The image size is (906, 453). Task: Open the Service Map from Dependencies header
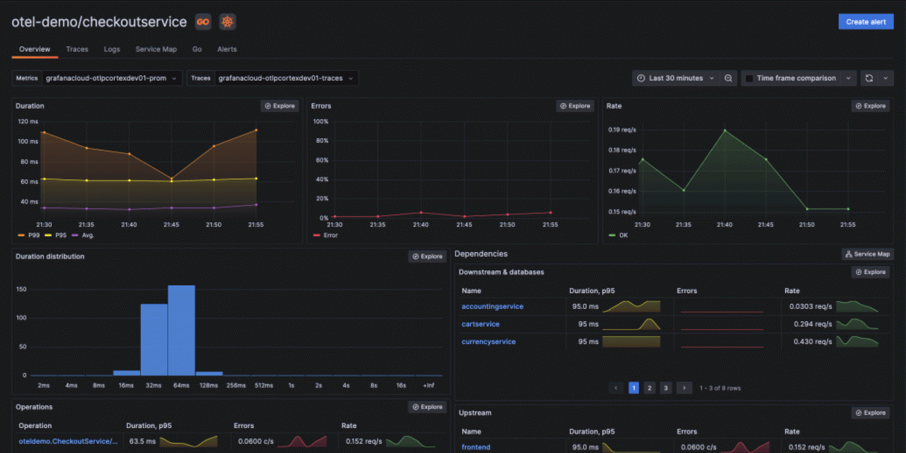(x=868, y=254)
